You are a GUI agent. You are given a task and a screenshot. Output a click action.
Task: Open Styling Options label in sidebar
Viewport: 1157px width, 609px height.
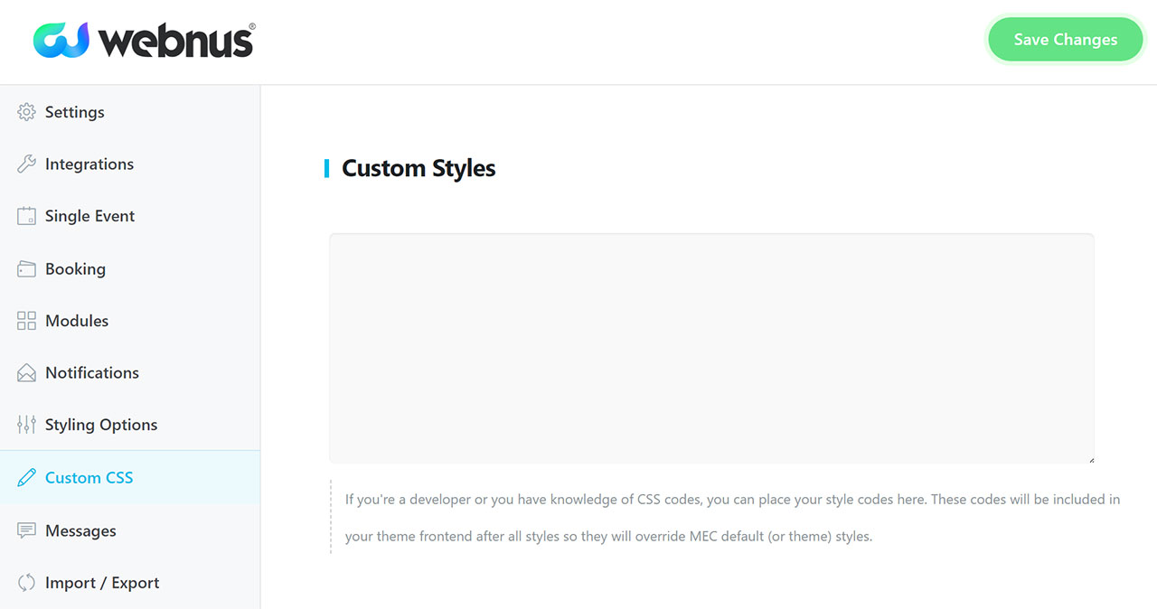[x=101, y=425]
